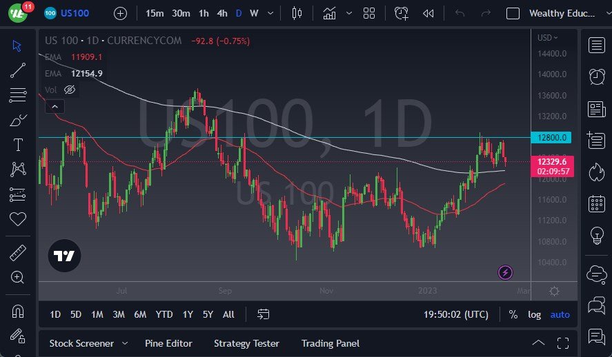612x357 pixels.
Task: Select the measure ruler tool
Action: coord(18,253)
